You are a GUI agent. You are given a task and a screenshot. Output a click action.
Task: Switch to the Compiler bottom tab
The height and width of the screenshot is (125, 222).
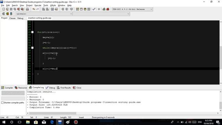(7, 88)
